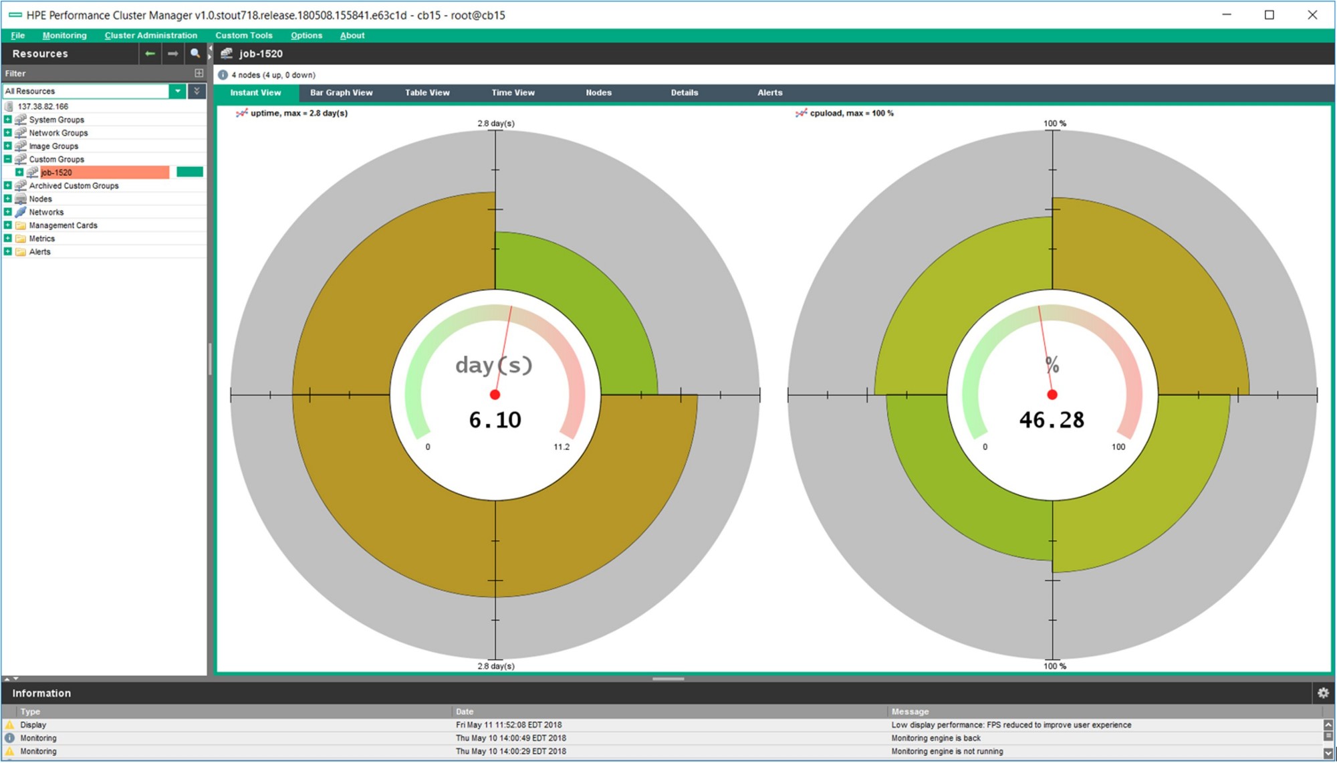Click the job-1520 tree group icon
Image resolution: width=1337 pixels, height=763 pixels.
point(32,173)
